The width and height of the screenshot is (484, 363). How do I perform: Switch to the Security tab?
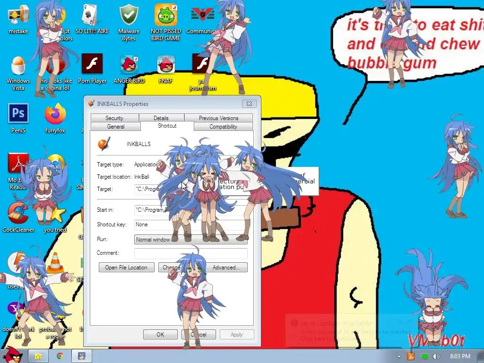[x=114, y=118]
